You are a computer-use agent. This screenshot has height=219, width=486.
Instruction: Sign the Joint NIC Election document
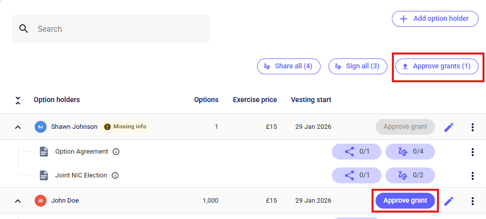[x=410, y=175]
